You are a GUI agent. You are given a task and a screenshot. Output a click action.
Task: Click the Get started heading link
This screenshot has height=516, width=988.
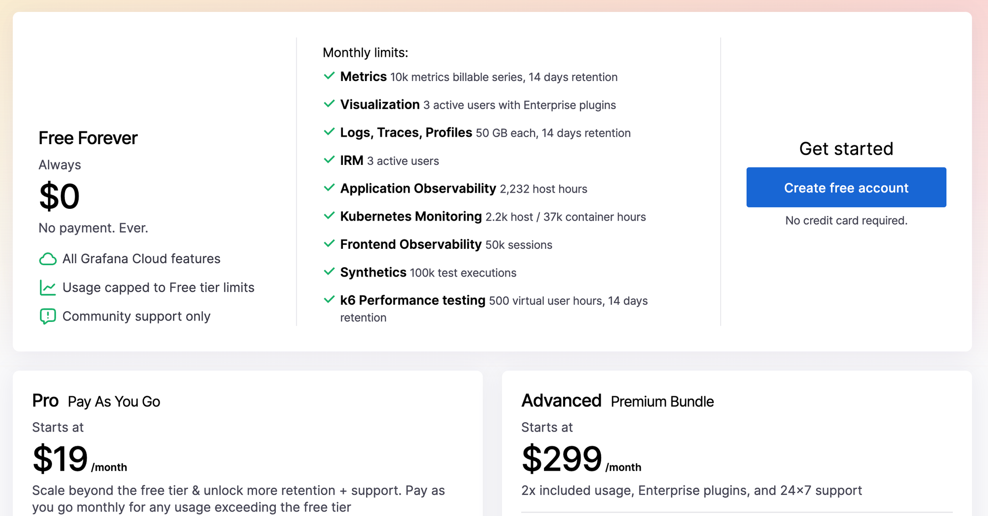point(846,149)
